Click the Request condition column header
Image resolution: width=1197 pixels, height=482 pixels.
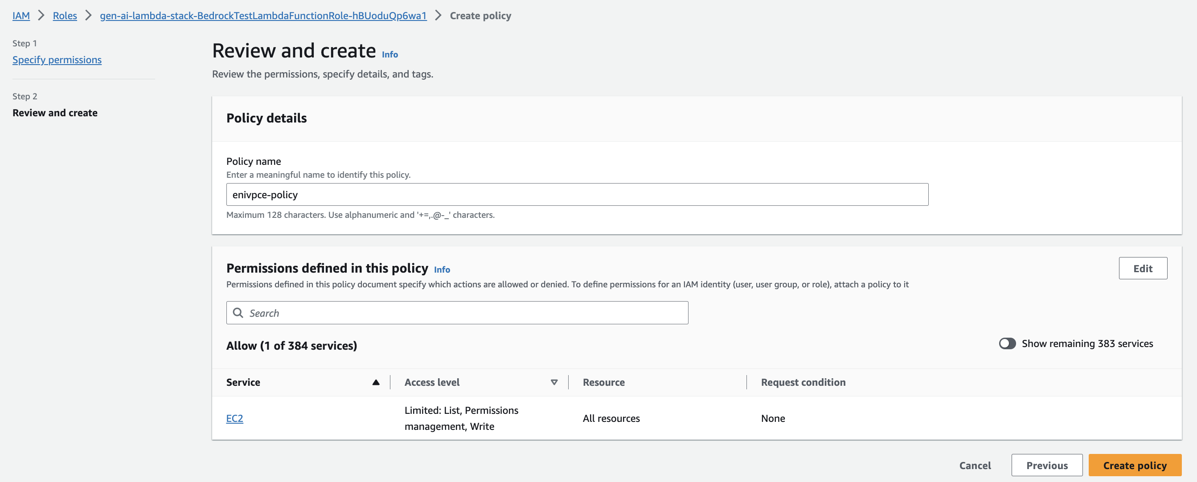803,382
